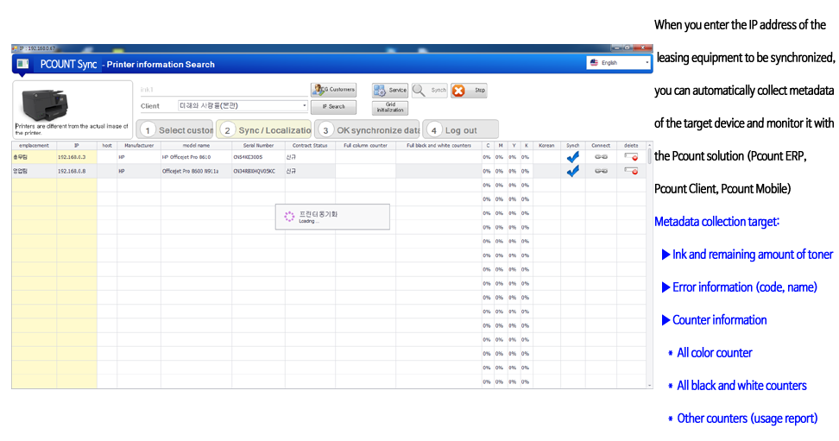
Task: Click Connect chain icon for 192.168.0.3 row
Action: (601, 157)
